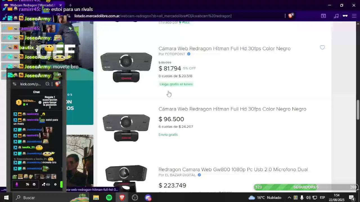The image size is (360, 202).
Task: Open the $96.500 Redragon Hitman webcam thumbnail
Action: [x=126, y=128]
